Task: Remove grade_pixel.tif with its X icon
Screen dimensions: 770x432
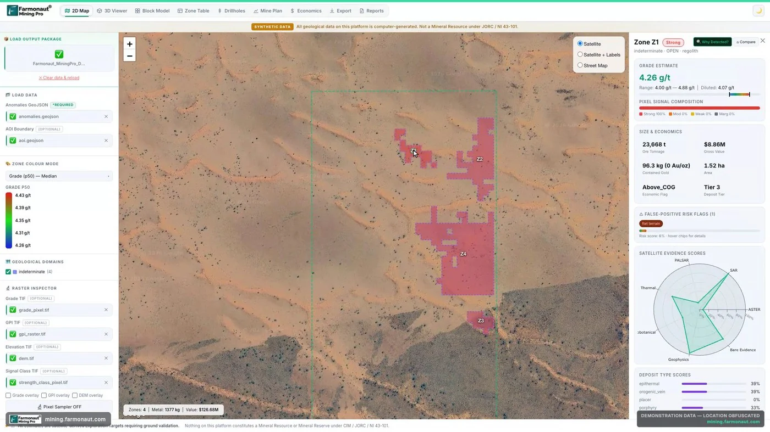Action: [106, 310]
